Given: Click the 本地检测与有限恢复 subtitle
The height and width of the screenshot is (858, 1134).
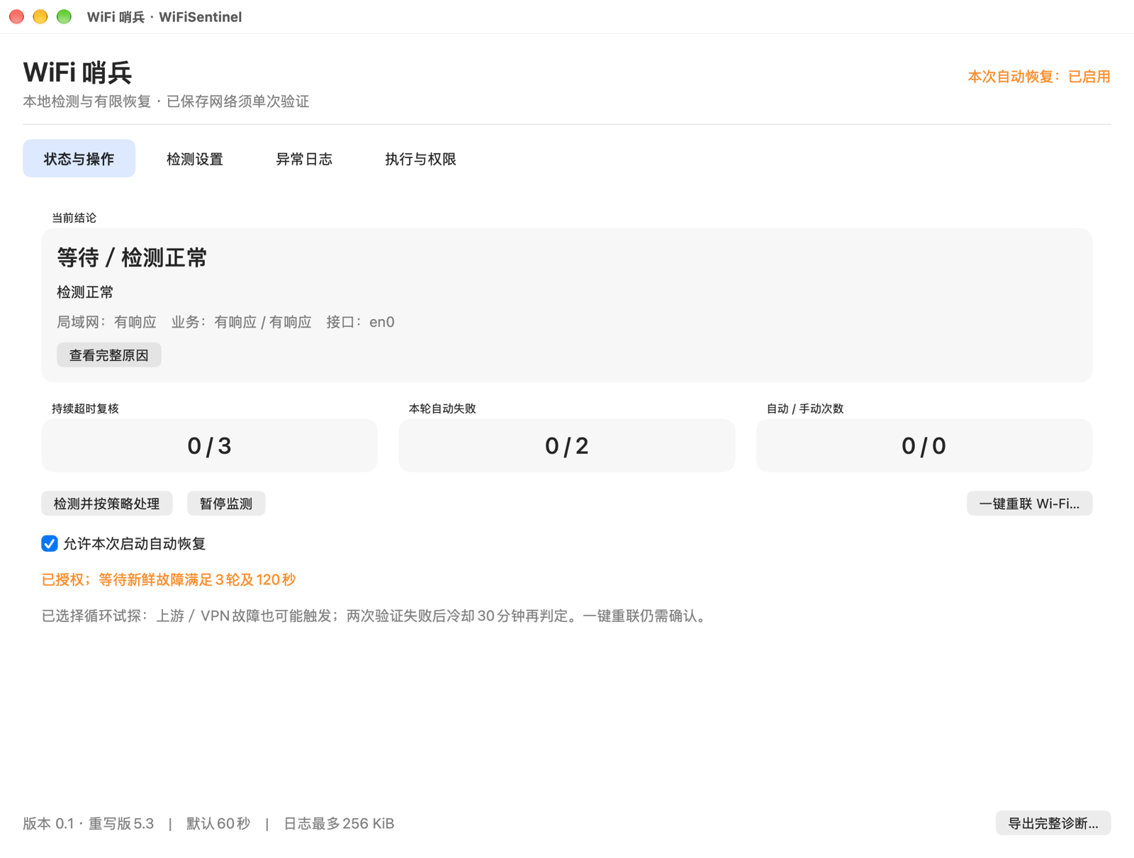Looking at the screenshot, I should 166,101.
